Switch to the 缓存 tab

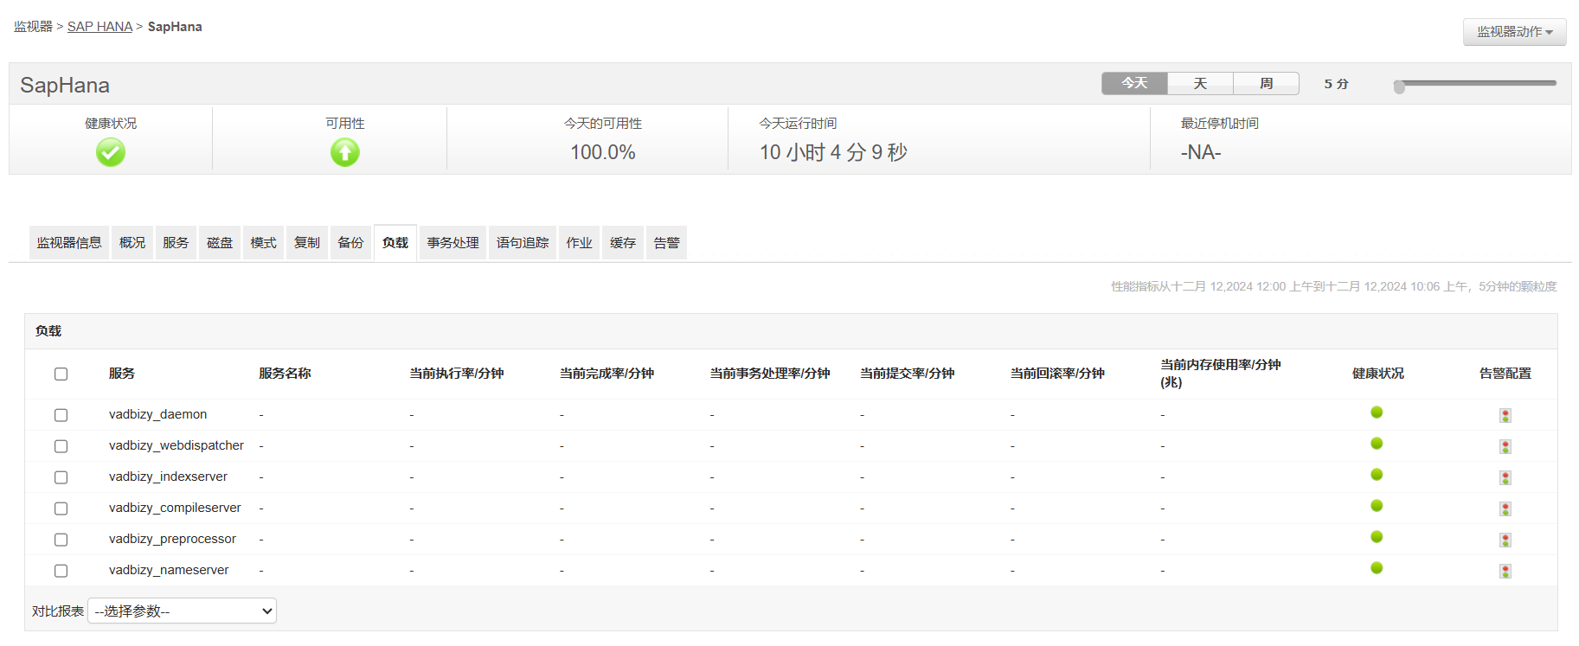tap(623, 243)
